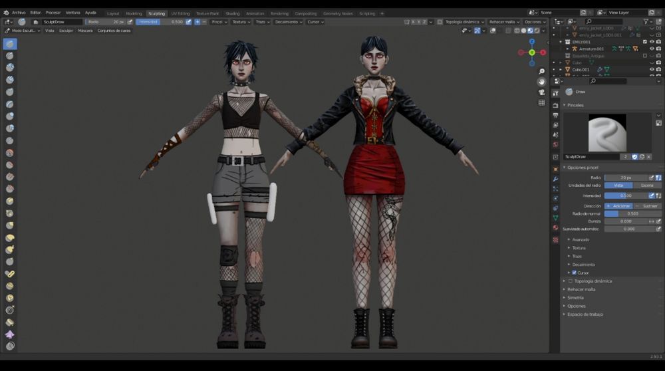Click the pan hand icon in the viewport
665x371 pixels.
coord(541,82)
